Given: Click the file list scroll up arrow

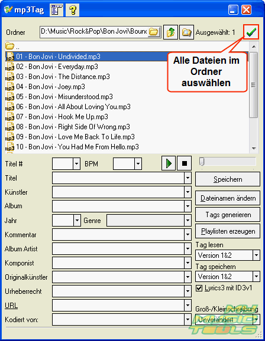Looking at the screenshot, I should (254, 47).
